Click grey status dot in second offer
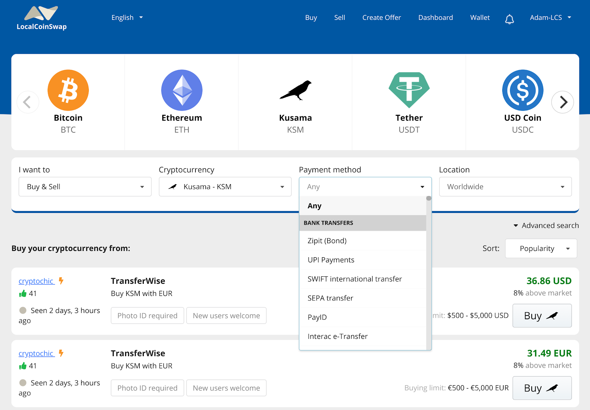The image size is (590, 410). pyautogui.click(x=23, y=383)
